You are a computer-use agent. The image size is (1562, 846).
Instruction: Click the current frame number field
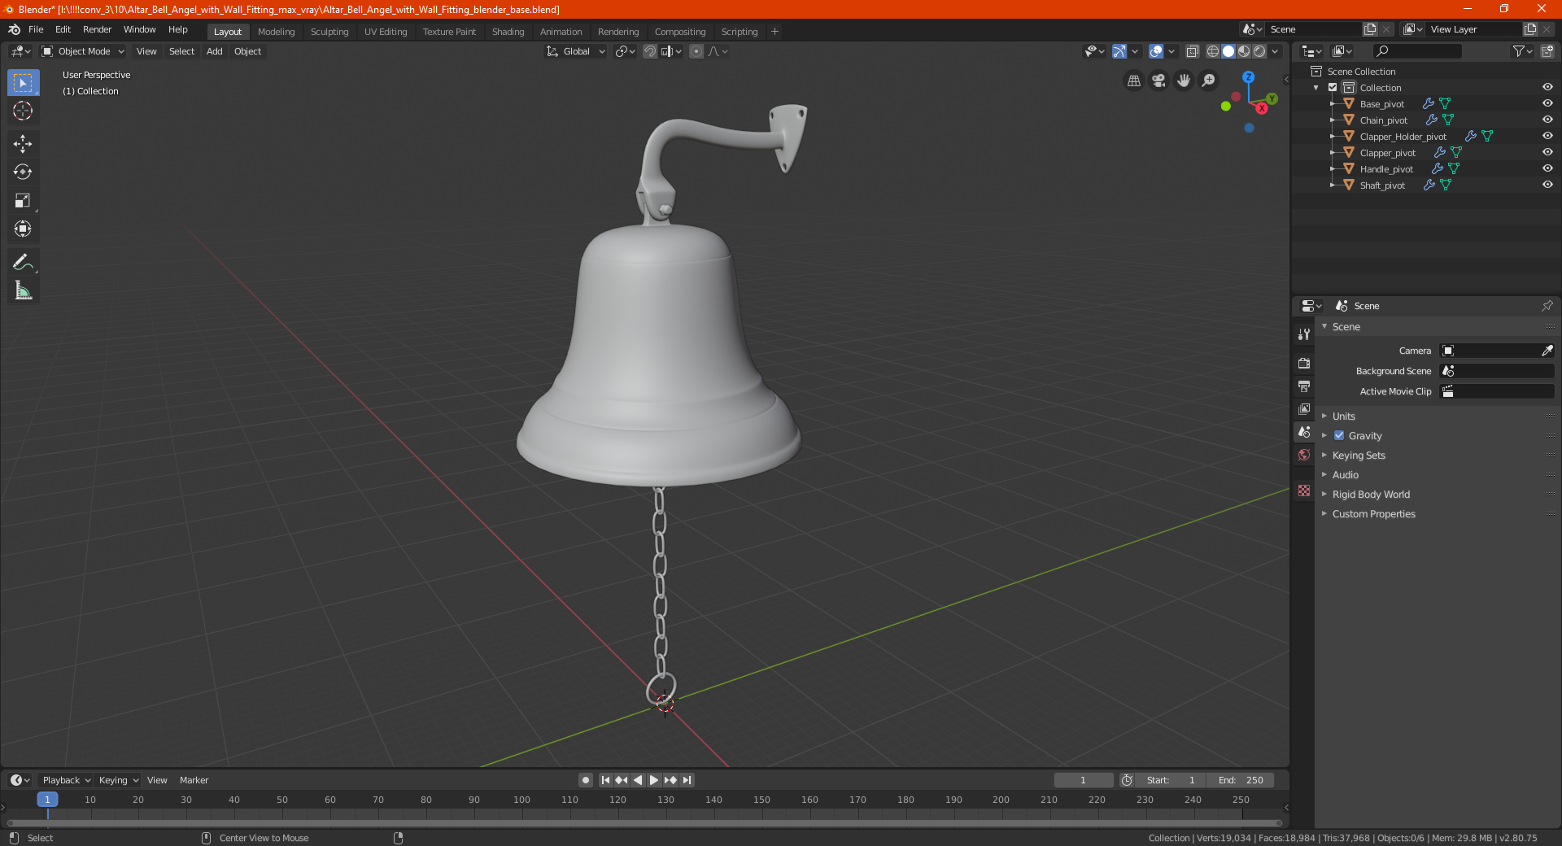point(1083,780)
